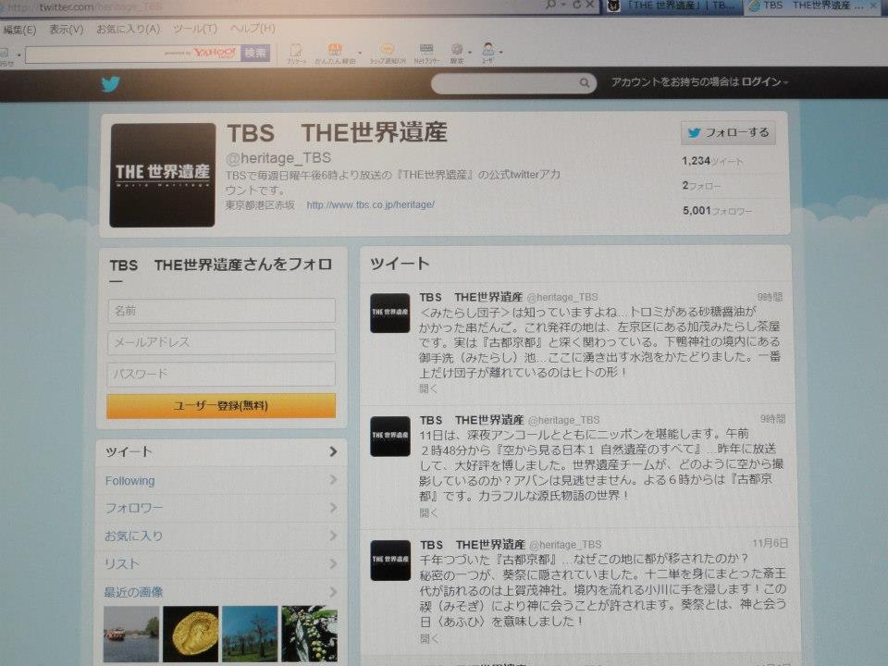Image resolution: width=888 pixels, height=666 pixels.
Task: Open the trees and blue sky thumbnail
Action: tap(250, 634)
